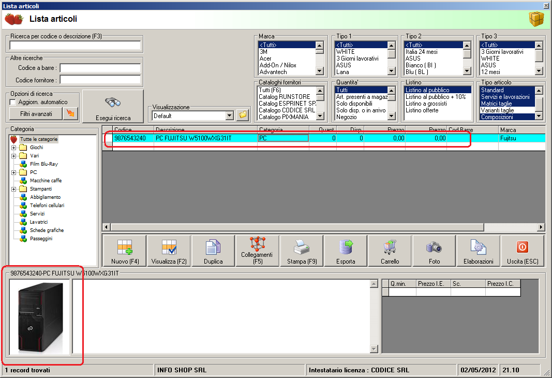Select Italia 24 mesi in Tipo 2
The width and height of the screenshot is (552, 378).
pyautogui.click(x=433, y=52)
